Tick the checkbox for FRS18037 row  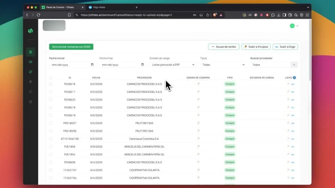(x=51, y=123)
